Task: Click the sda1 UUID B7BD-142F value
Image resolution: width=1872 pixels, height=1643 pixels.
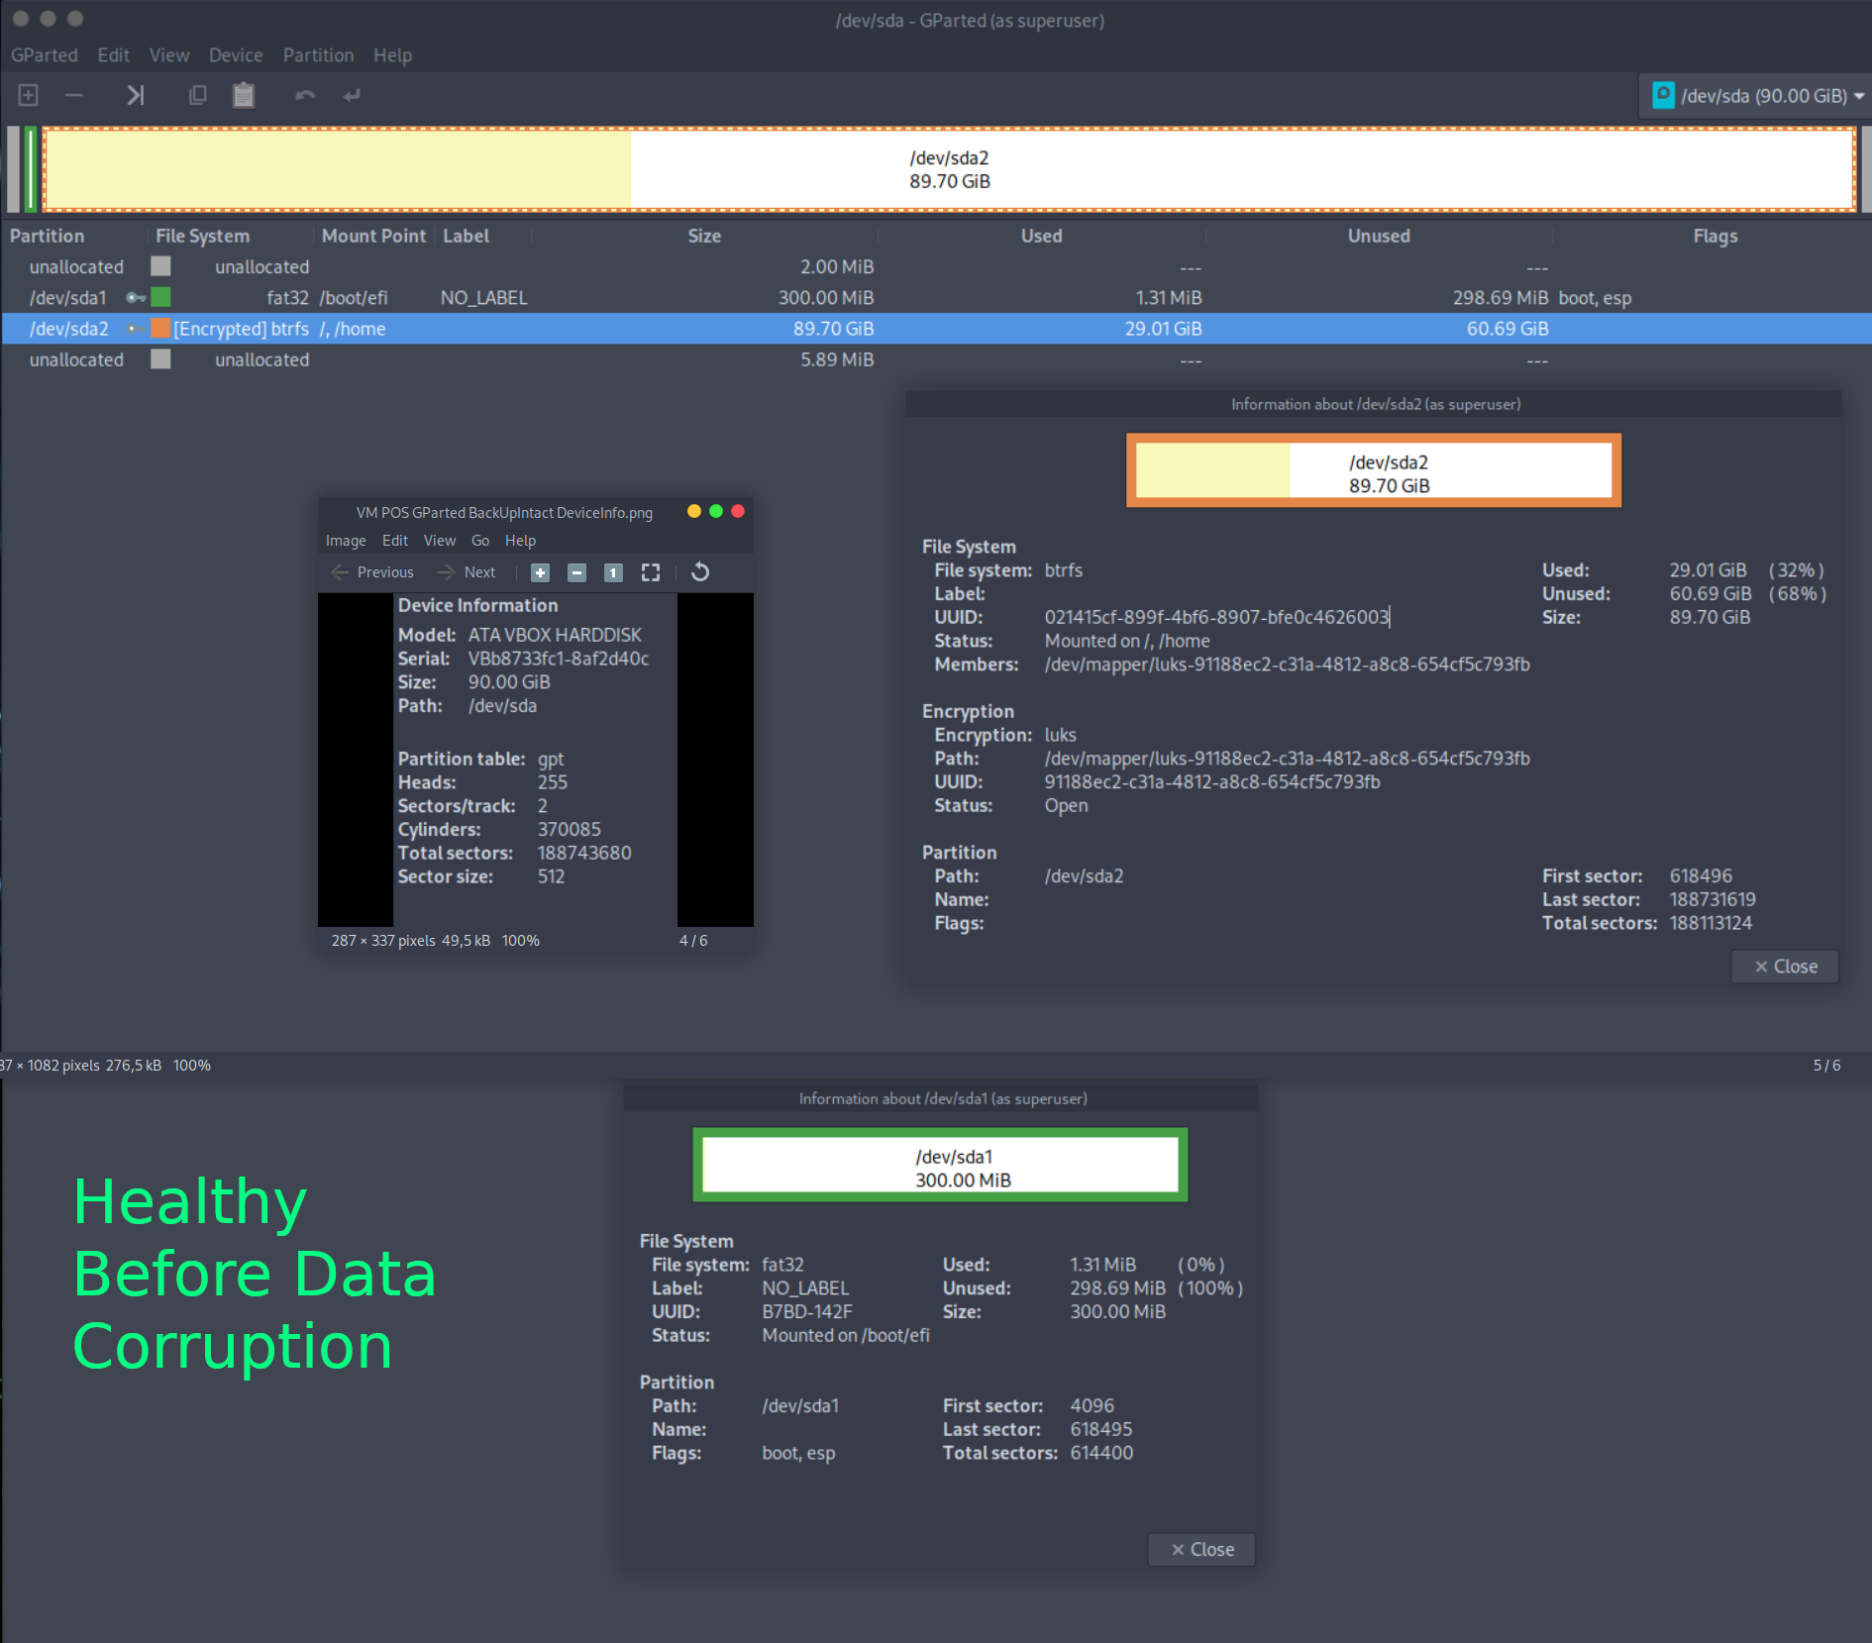Action: pyautogui.click(x=807, y=1311)
